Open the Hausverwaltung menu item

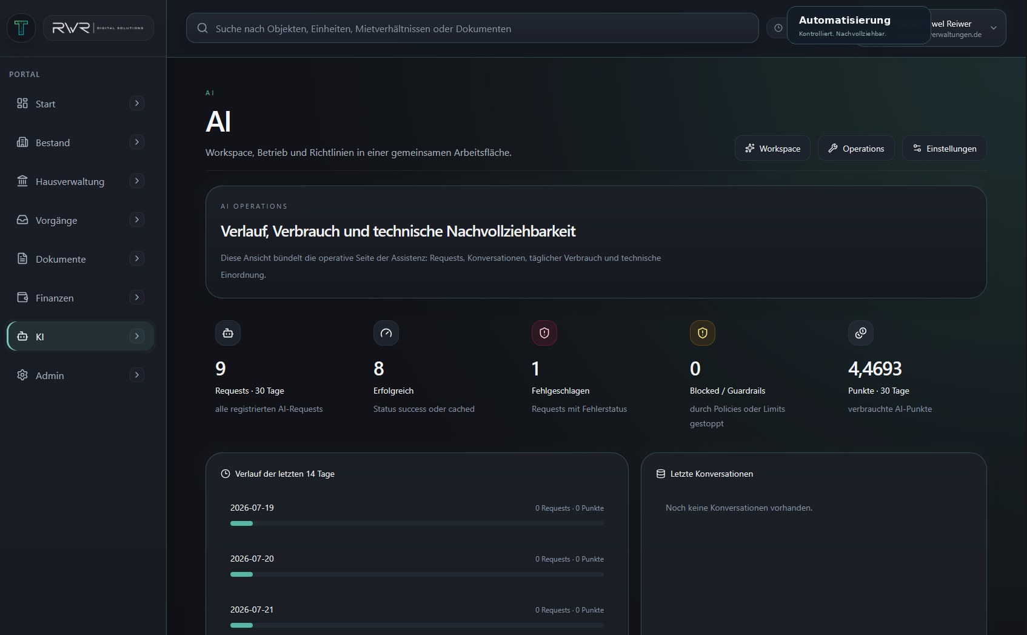click(81, 181)
